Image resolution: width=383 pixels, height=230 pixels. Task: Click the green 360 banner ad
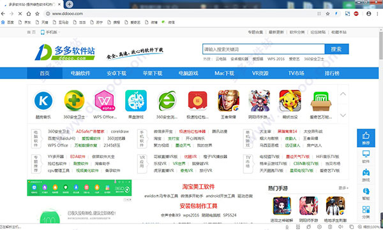79,188
